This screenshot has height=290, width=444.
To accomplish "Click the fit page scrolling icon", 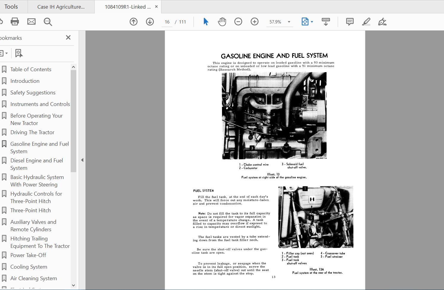I will (x=305, y=22).
